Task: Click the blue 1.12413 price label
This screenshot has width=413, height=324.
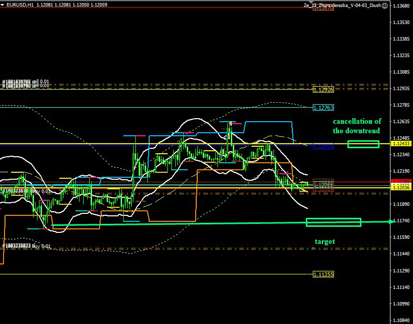Action: (x=323, y=146)
